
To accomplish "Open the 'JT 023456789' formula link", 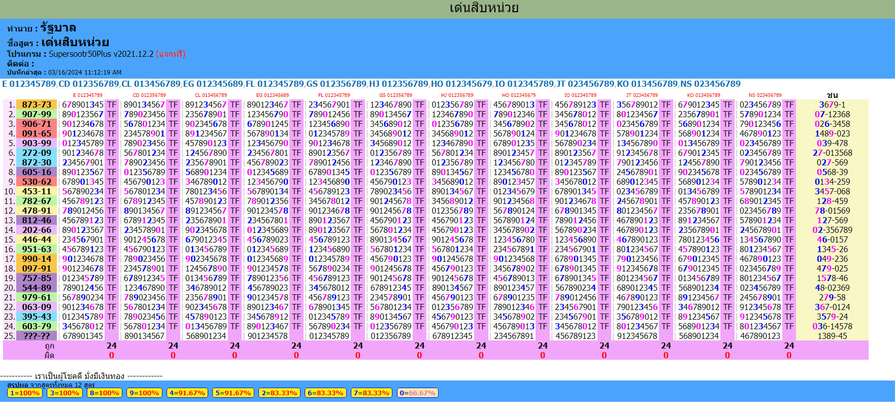I will [x=585, y=84].
